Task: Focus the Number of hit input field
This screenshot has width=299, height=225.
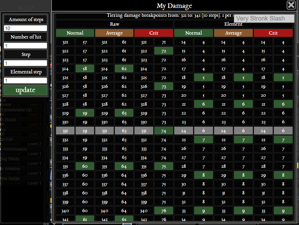Action: point(25,46)
